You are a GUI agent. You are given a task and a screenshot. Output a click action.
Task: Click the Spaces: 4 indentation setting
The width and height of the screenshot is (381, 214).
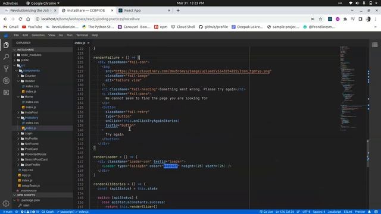click(x=319, y=212)
